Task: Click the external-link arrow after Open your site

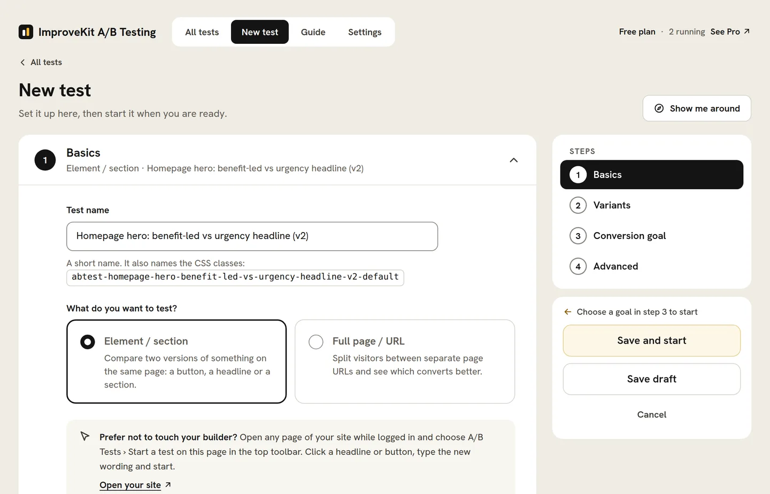Action: (168, 485)
